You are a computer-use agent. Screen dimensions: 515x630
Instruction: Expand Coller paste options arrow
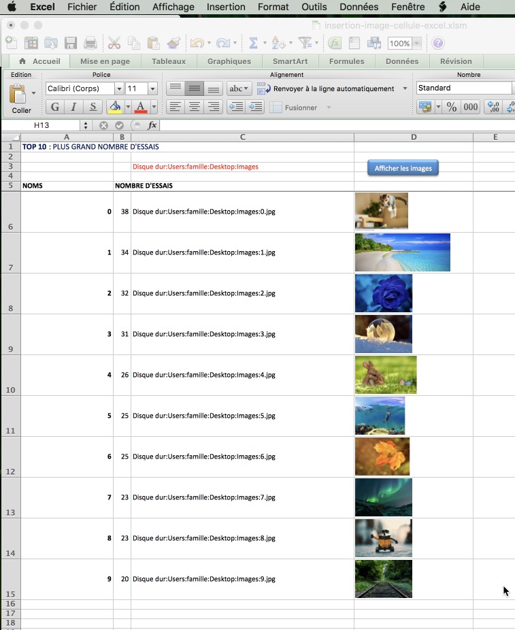tap(34, 93)
